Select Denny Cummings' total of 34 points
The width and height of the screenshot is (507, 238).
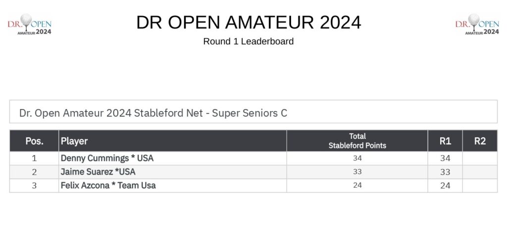point(357,159)
